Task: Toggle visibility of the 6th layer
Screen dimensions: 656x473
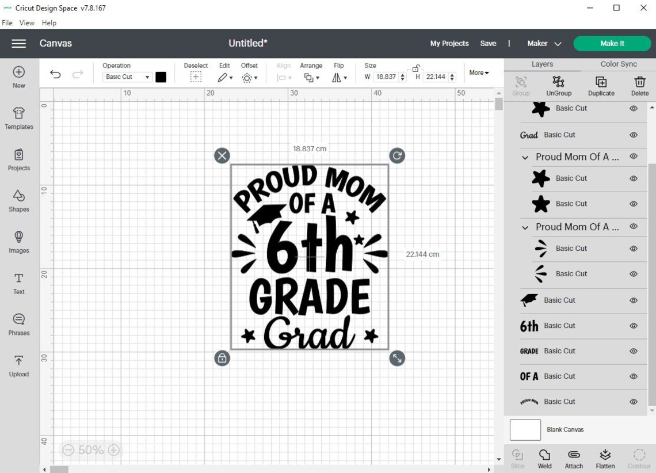Action: 633,326
